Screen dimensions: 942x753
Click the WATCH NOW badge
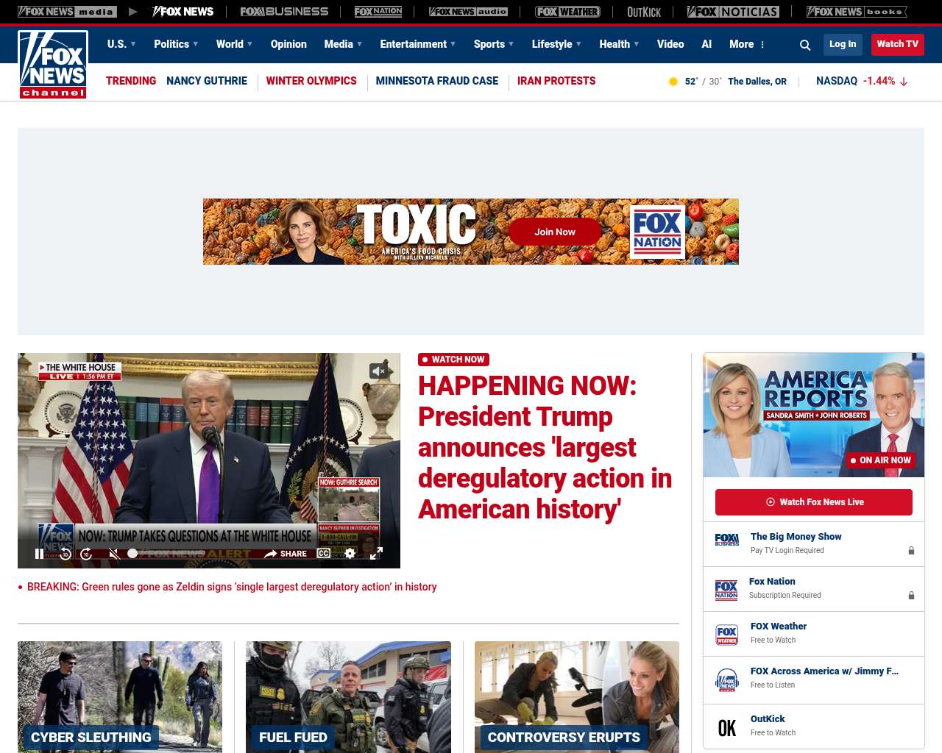pyautogui.click(x=453, y=360)
